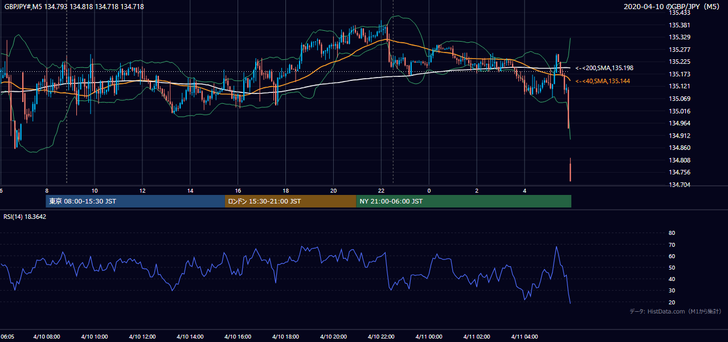Screen dimensions: 728x342
Task: Select the NY 21:00-06:00 JST session bar
Action: [463, 201]
